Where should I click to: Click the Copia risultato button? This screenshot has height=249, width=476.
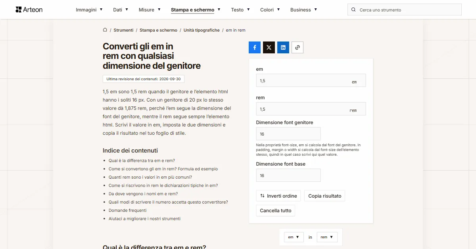click(324, 196)
